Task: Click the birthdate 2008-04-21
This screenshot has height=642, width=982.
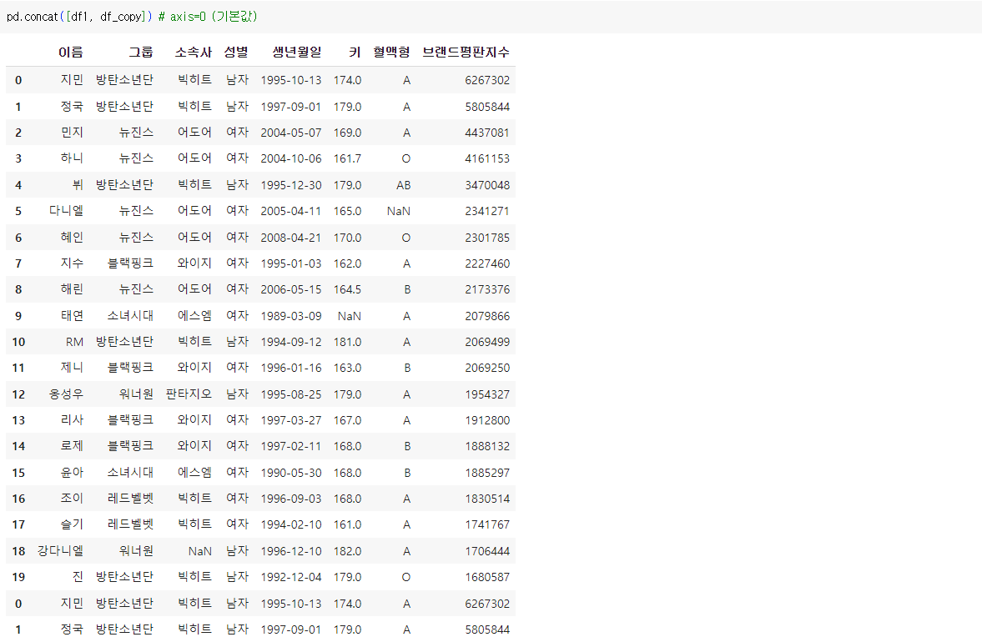Action: tap(290, 238)
